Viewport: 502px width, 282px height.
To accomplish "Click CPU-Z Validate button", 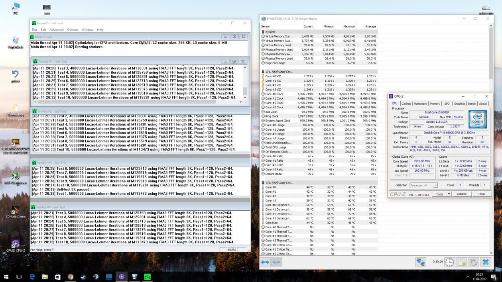I will point(461,194).
